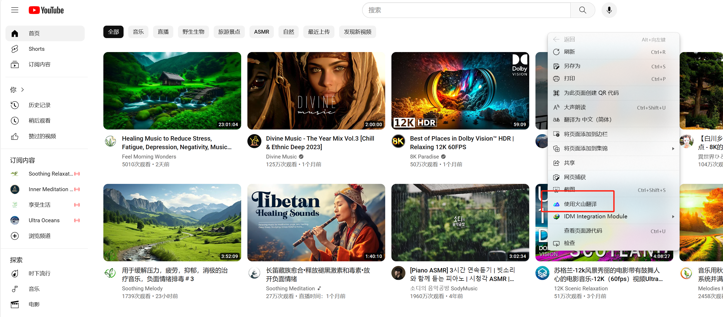Open 享受生活 channel subscription
Screen dimensions: 723x317
tap(45, 205)
